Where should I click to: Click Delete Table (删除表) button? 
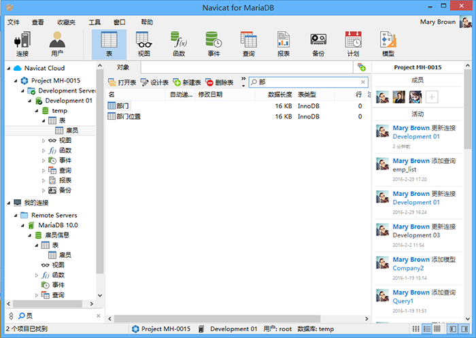(220, 82)
